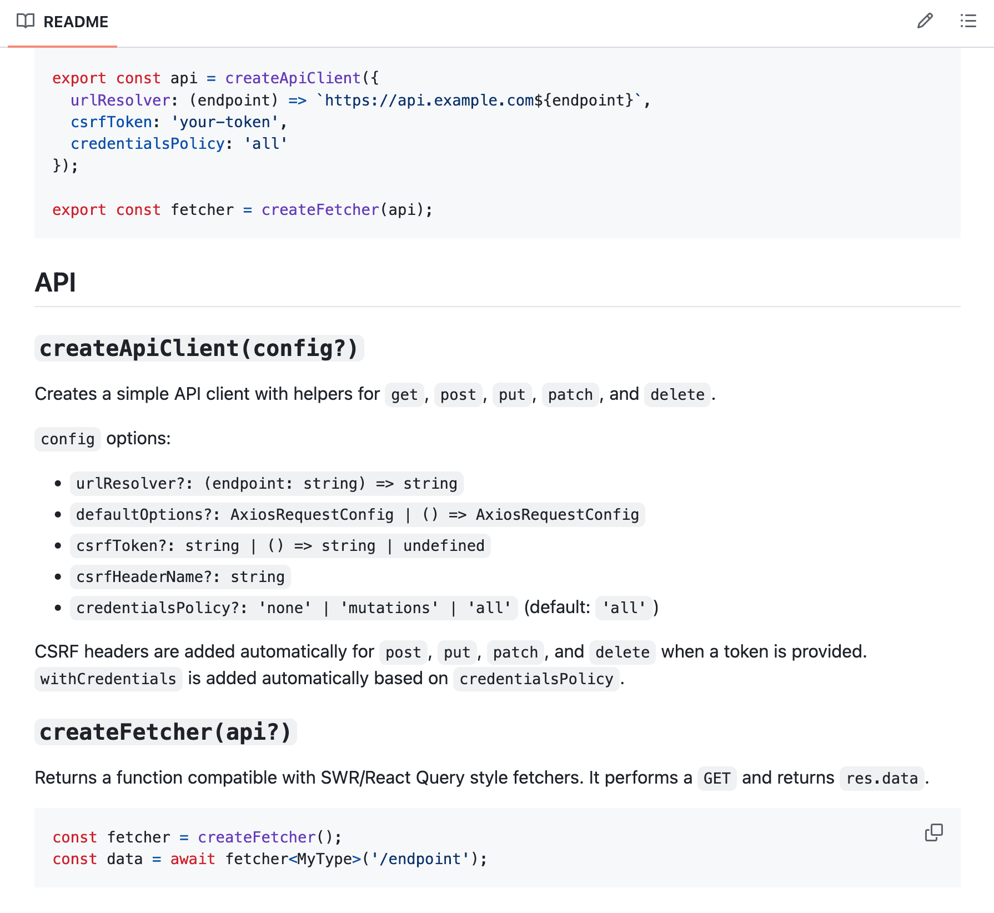This screenshot has height=913, width=994.
Task: Click the README book icon
Action: (x=26, y=21)
